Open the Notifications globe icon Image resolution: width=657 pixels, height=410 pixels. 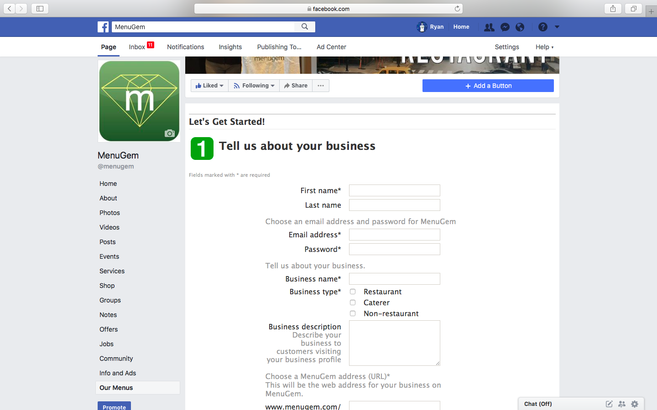pyautogui.click(x=520, y=27)
